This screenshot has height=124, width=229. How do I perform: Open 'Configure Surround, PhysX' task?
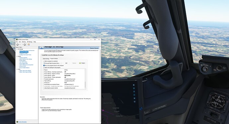point(25,55)
